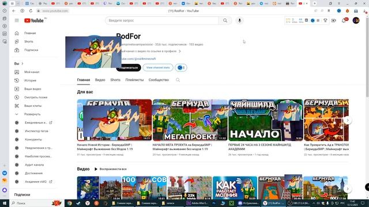This screenshot has width=369, height=207.
Task: Switch to the Shorts channel tab
Action: [x=115, y=80]
